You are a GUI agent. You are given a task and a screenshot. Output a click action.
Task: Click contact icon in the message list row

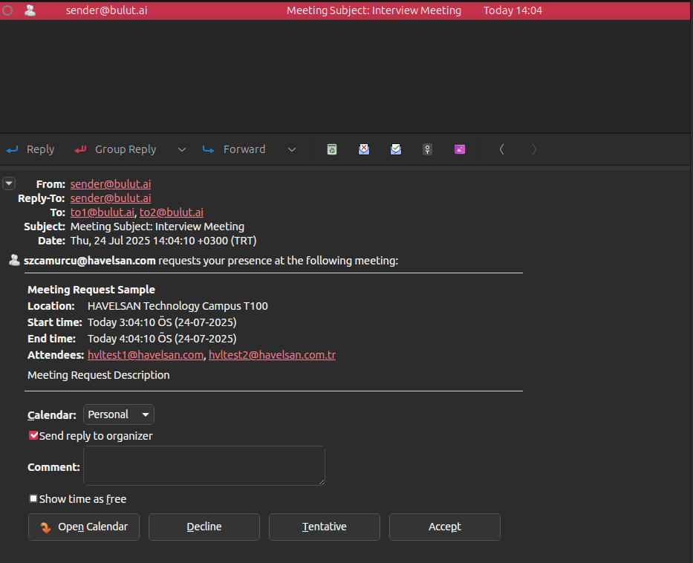point(30,10)
